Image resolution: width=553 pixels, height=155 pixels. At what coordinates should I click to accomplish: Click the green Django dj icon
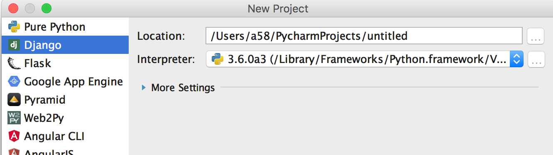click(x=14, y=45)
